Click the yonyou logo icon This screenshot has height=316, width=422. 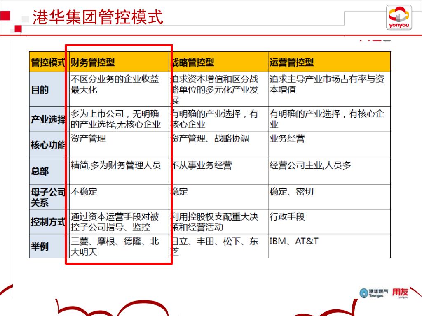coord(399,17)
